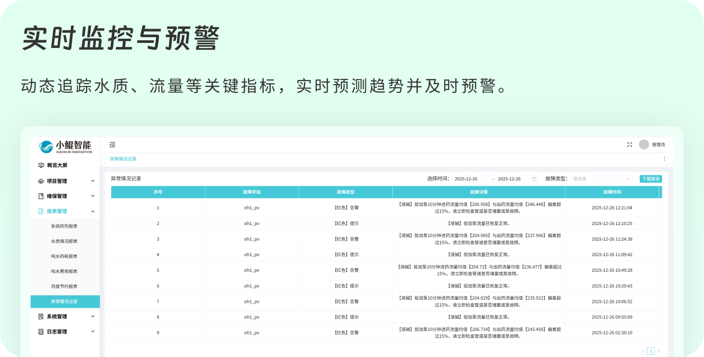Viewport: 704px width, 357px height.
Task: Open the 故障类型 dropdown selector
Action: point(601,179)
